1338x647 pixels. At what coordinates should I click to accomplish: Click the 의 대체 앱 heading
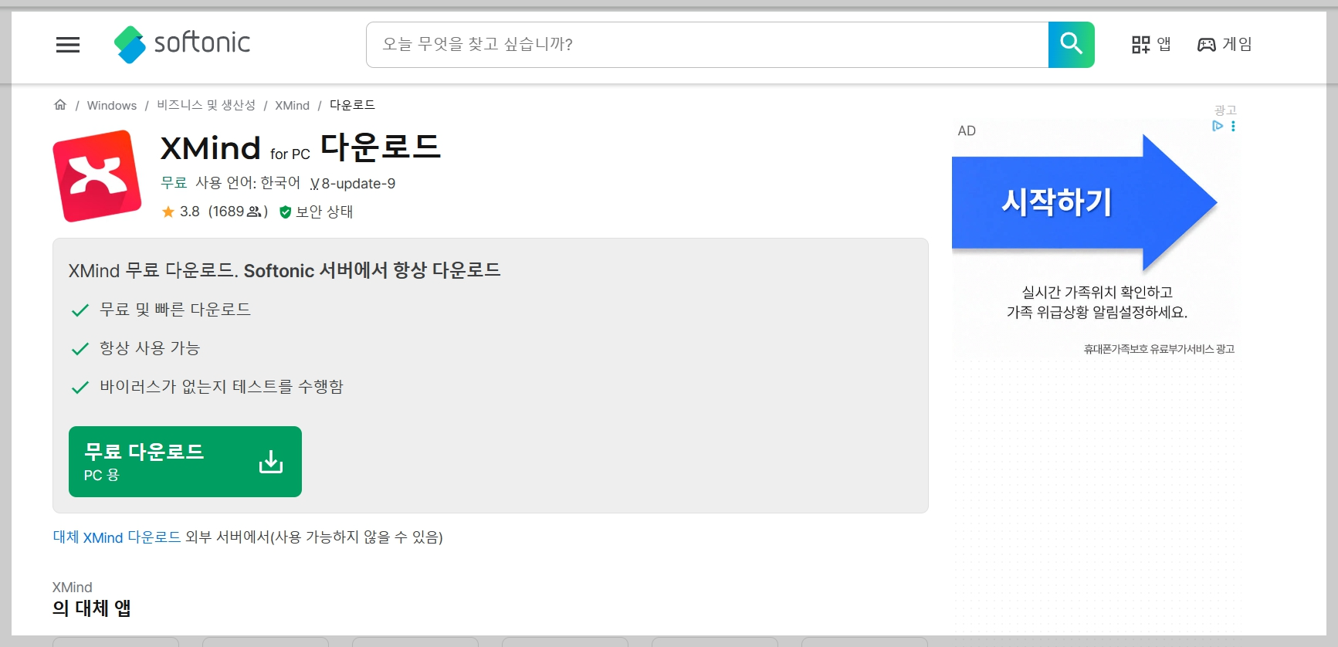coord(91,608)
